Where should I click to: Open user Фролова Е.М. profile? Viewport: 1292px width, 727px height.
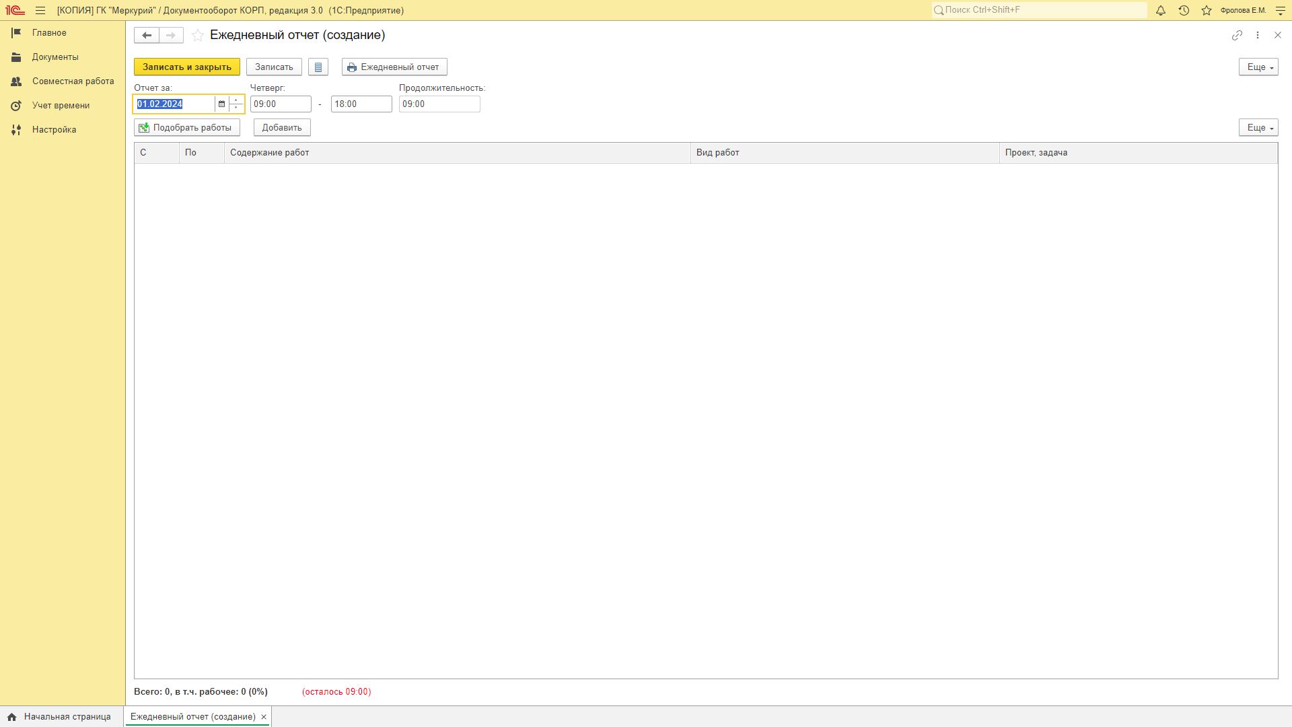[1243, 11]
